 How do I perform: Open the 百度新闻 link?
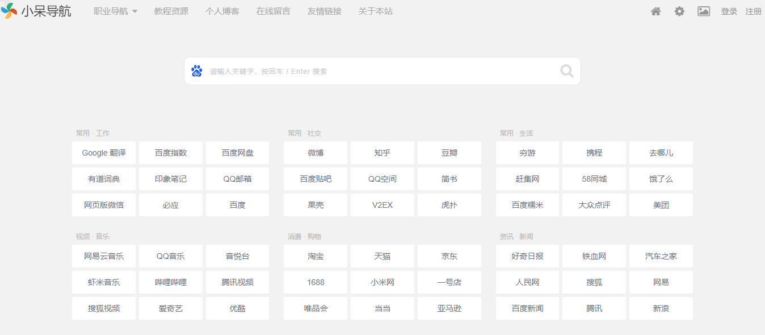(x=527, y=308)
